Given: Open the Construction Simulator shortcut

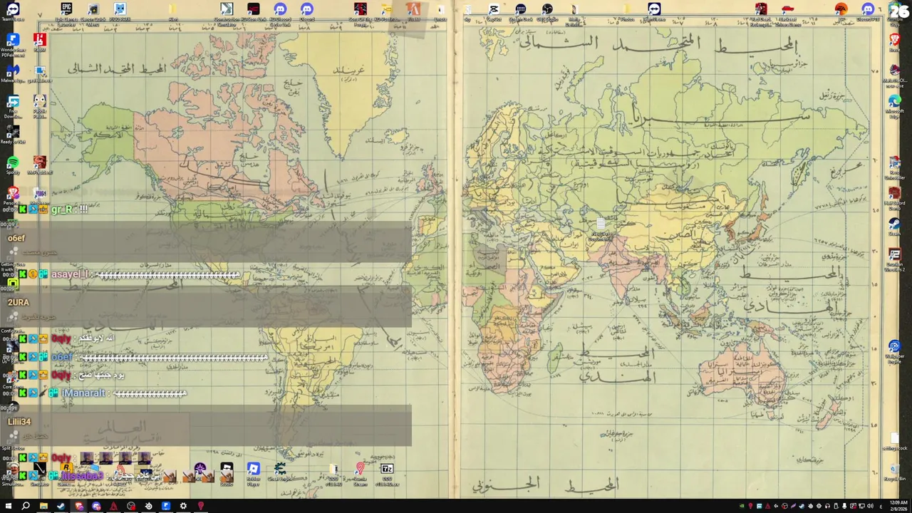Looking at the screenshot, I should pyautogui.click(x=227, y=9).
